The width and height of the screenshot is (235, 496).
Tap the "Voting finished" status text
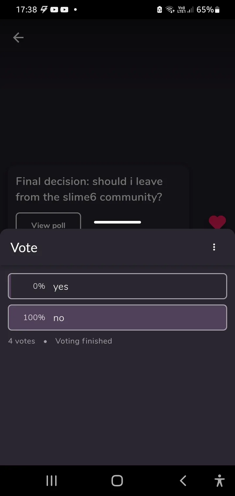84,341
